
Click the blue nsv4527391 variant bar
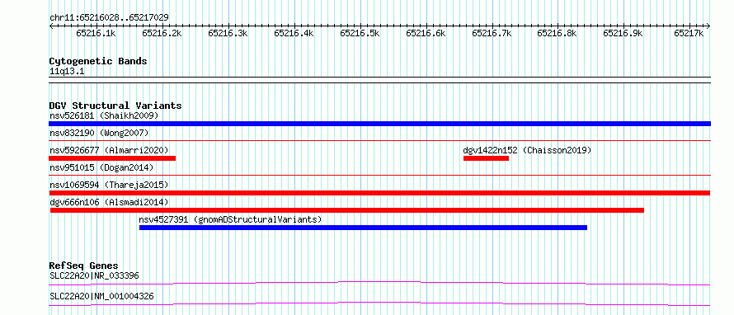click(363, 228)
